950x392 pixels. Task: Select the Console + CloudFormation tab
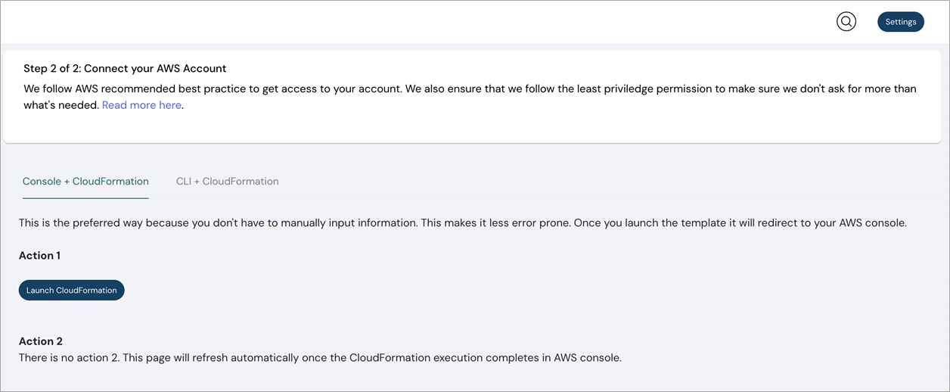click(x=85, y=182)
